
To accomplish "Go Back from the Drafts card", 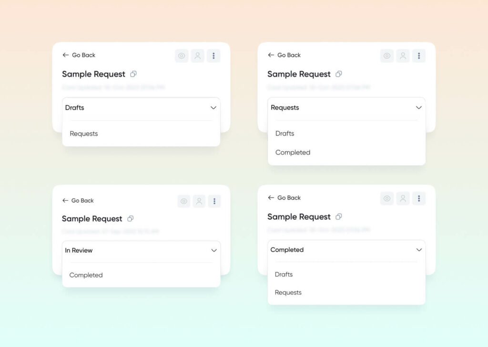I will (79, 55).
